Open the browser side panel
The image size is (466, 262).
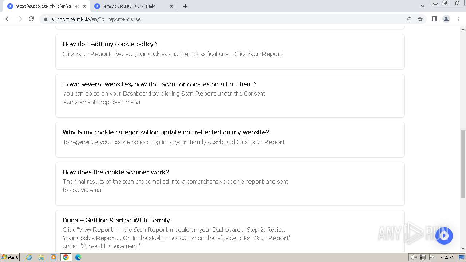click(434, 19)
